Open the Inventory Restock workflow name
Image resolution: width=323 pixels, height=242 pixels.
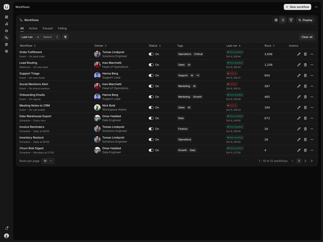click(x=31, y=138)
